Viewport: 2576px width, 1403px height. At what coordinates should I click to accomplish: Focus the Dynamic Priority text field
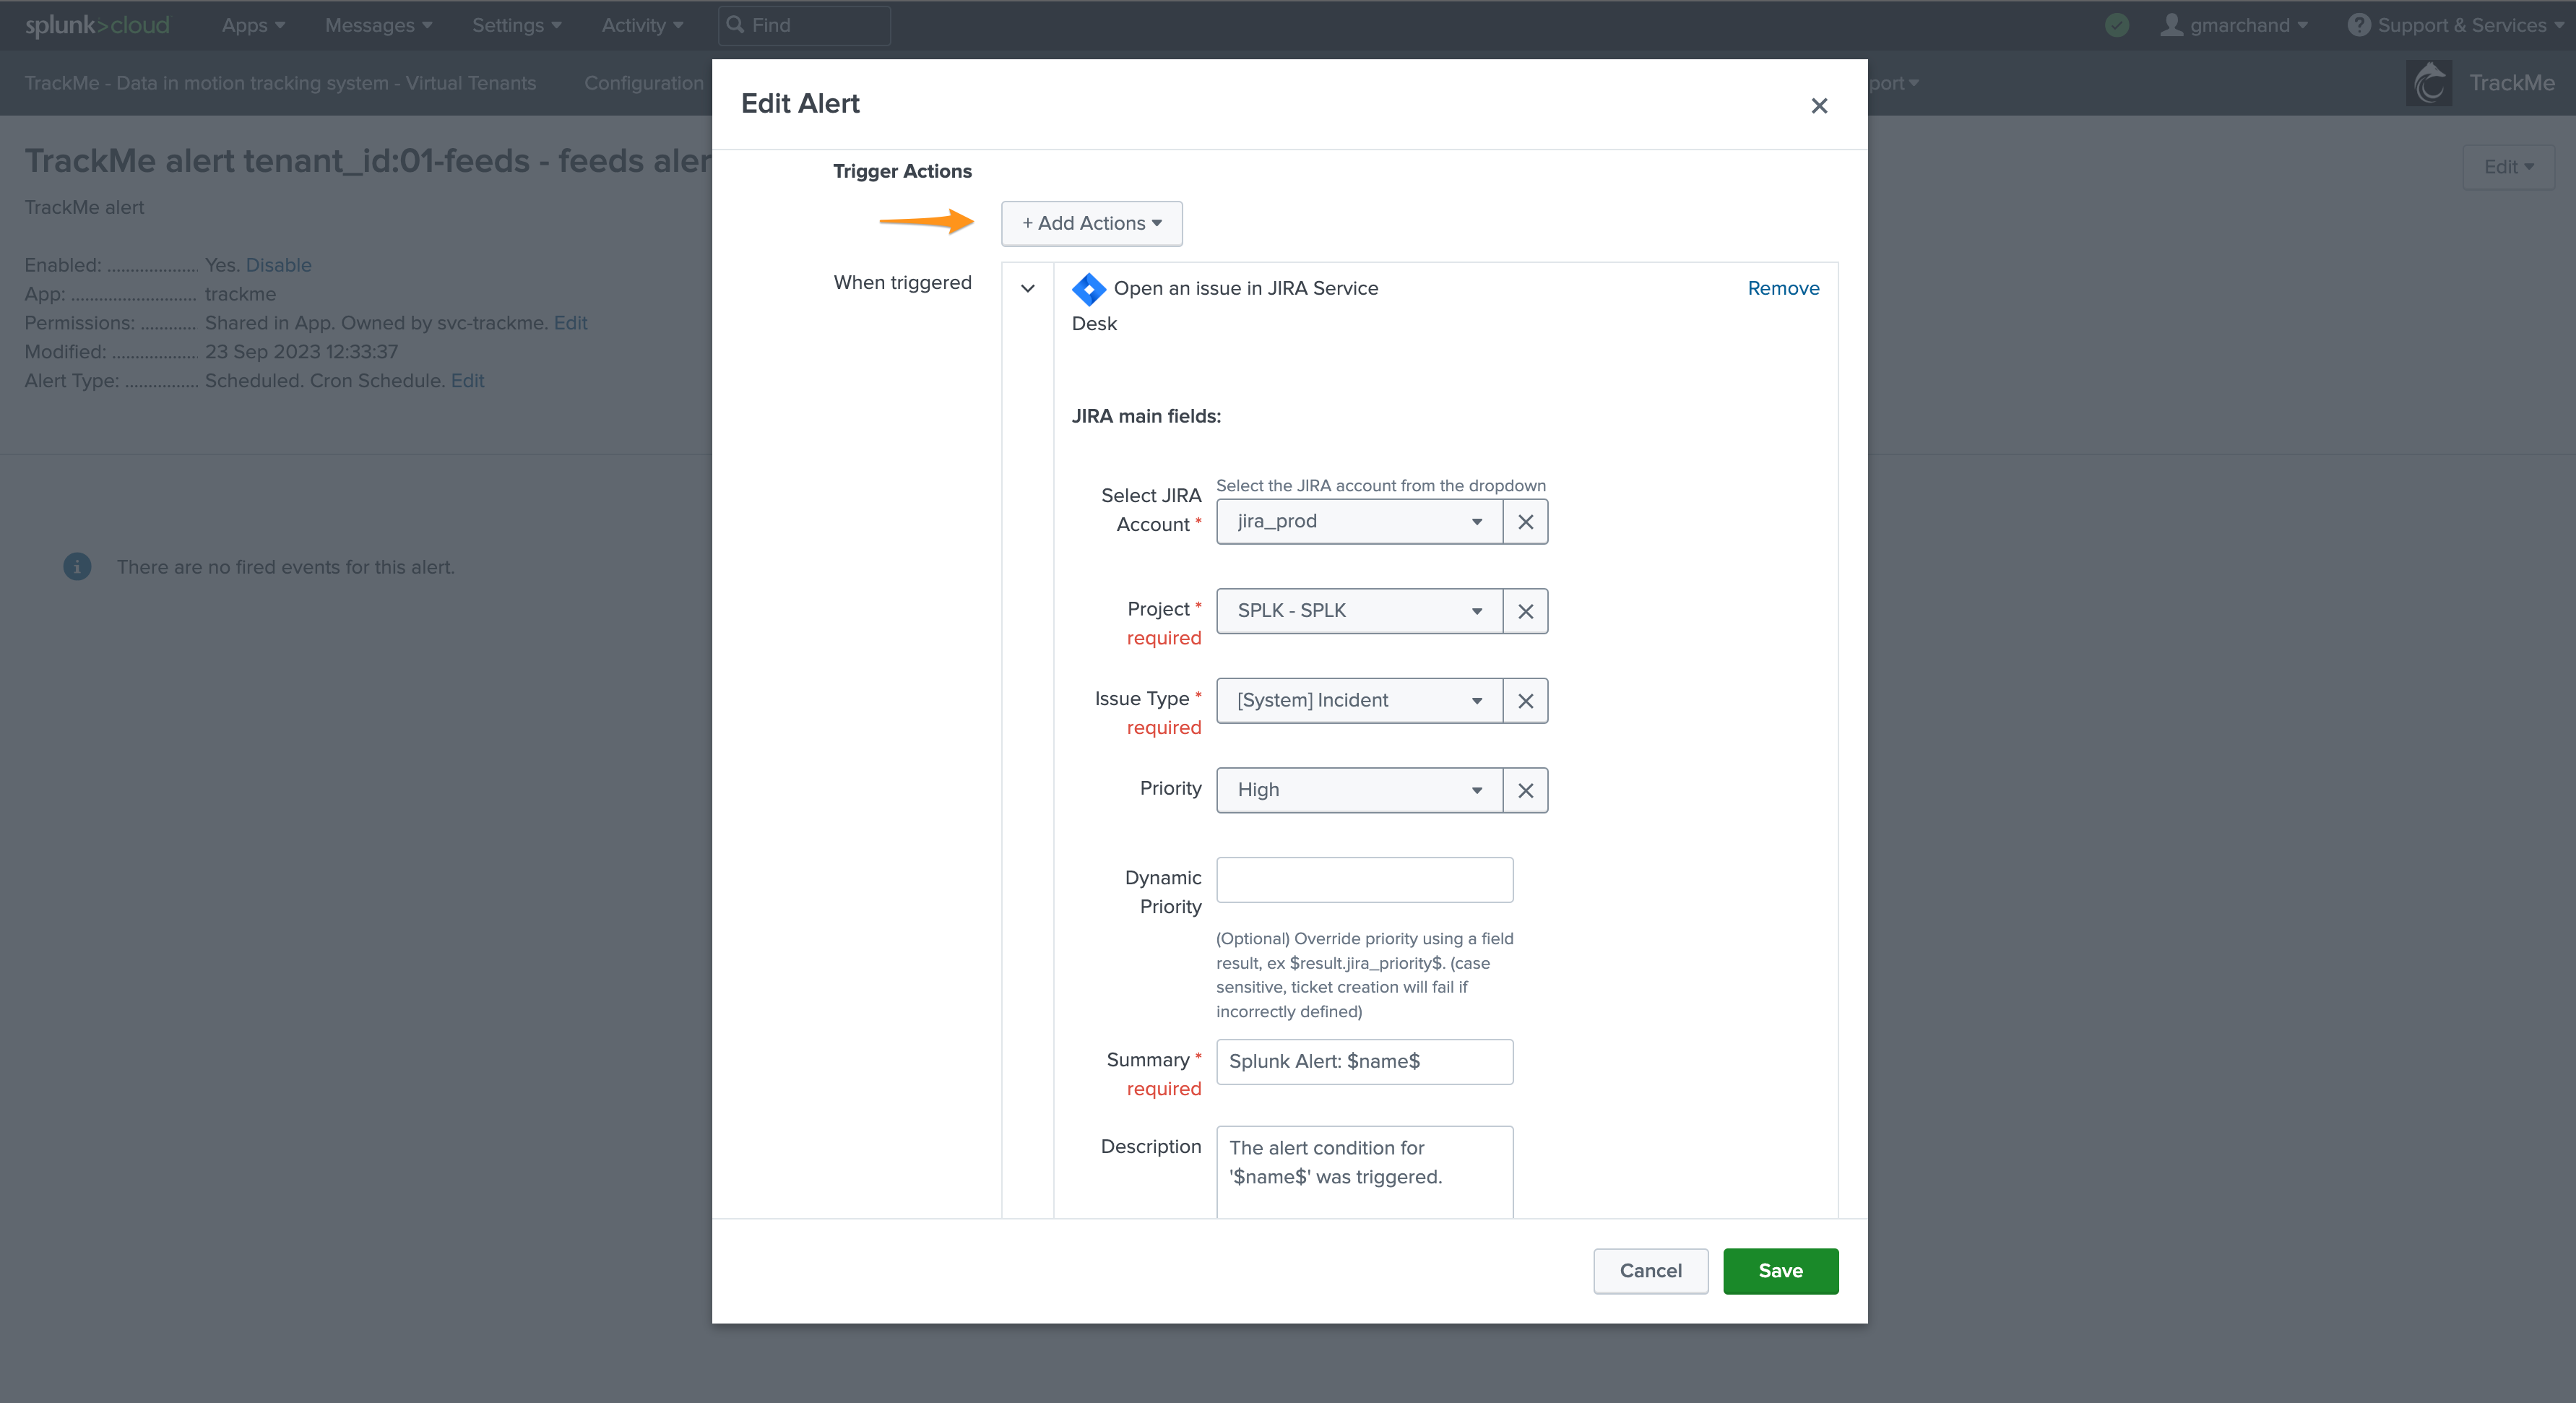pyautogui.click(x=1364, y=879)
